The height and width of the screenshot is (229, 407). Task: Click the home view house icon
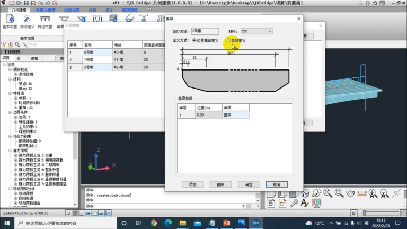coord(305,193)
